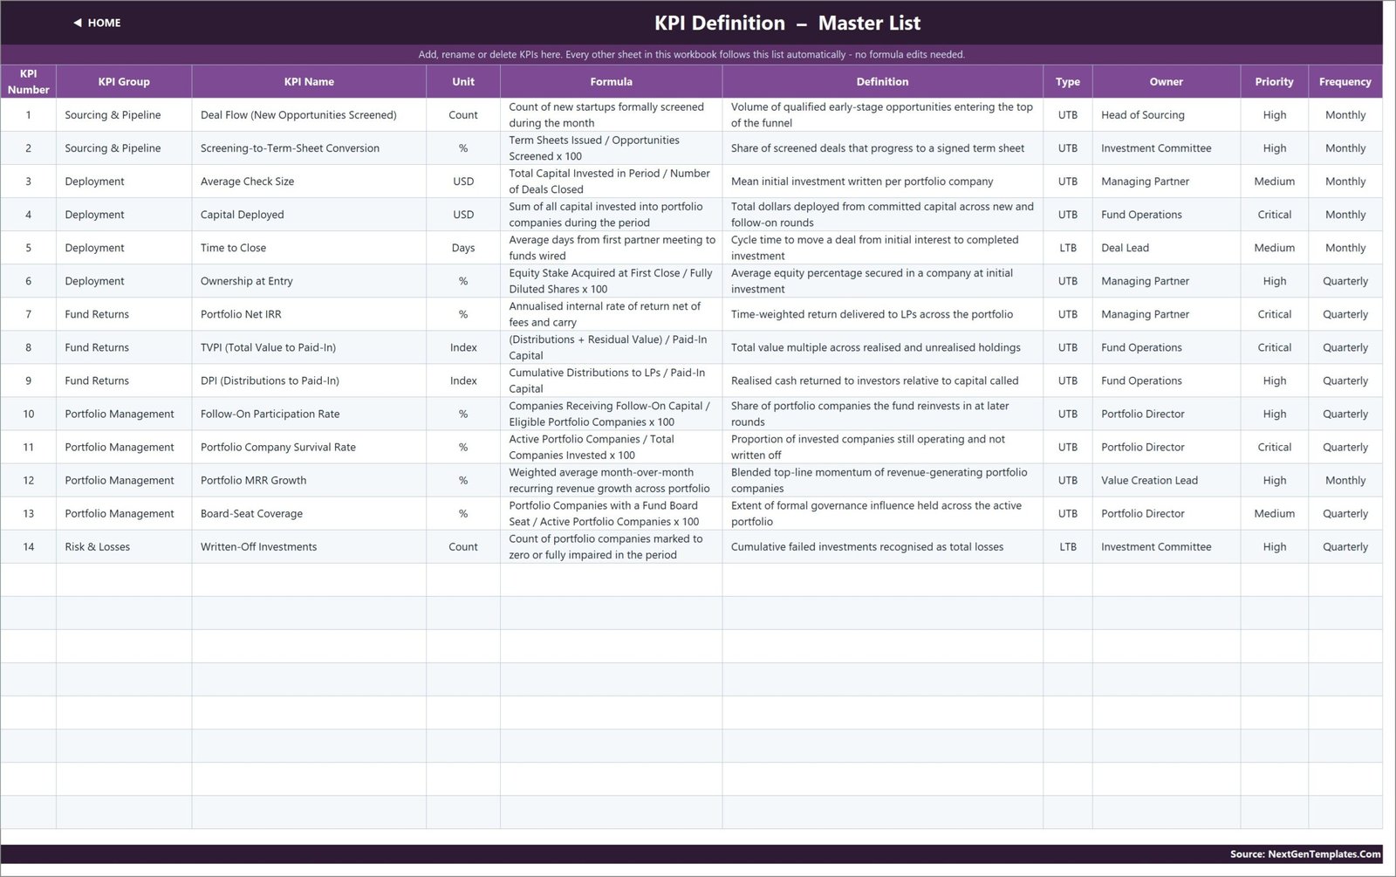Select the Index unit cell for TVPI

pyautogui.click(x=463, y=347)
